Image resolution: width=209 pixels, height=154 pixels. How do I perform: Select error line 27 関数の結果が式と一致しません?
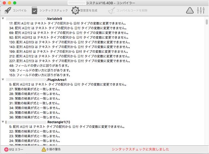(x=34, y=89)
